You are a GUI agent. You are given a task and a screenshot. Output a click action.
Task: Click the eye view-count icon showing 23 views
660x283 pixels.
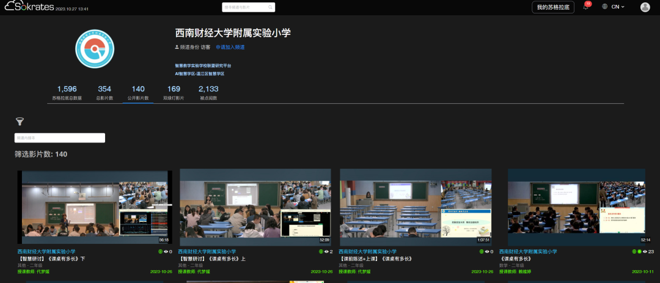coord(645,251)
